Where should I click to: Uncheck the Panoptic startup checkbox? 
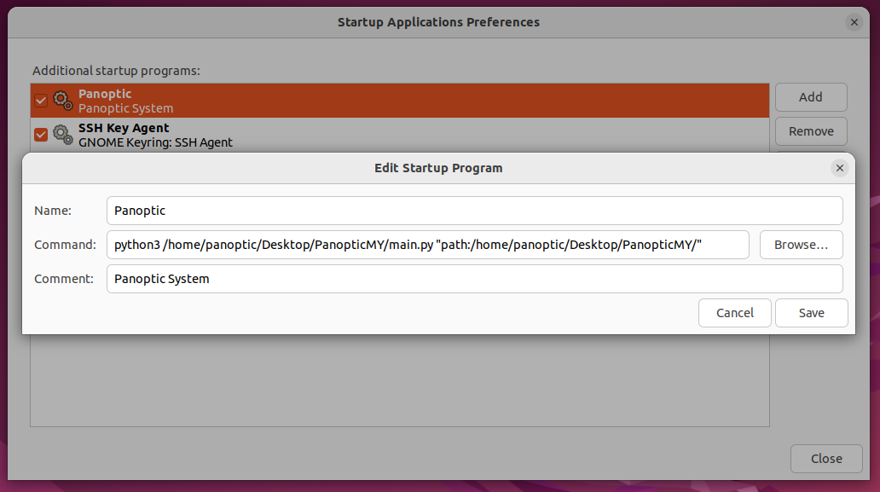(41, 101)
